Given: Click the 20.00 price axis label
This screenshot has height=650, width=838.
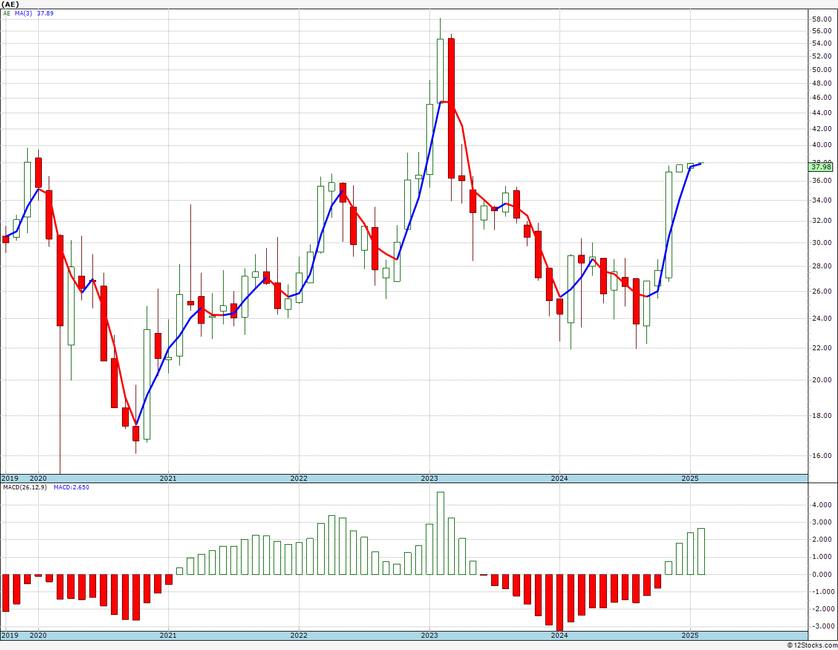Looking at the screenshot, I should [x=821, y=380].
